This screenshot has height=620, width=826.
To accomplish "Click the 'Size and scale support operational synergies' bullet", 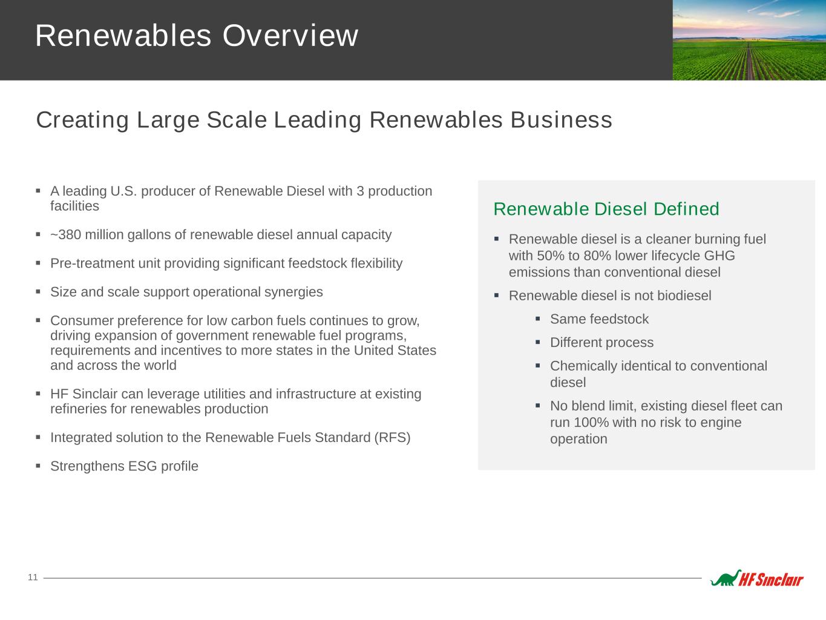I will pos(186,292).
